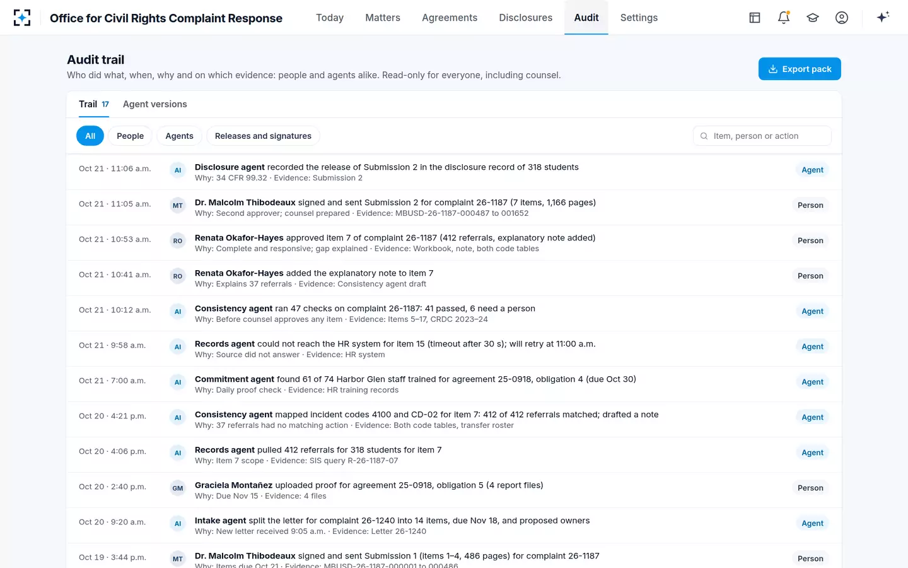908x568 pixels.
Task: Click the 'Audit trail' heading
Action: (x=96, y=59)
